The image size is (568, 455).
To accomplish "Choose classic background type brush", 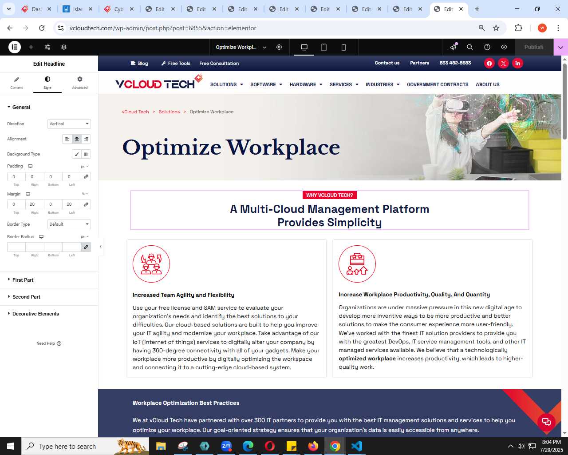I will (x=77, y=154).
